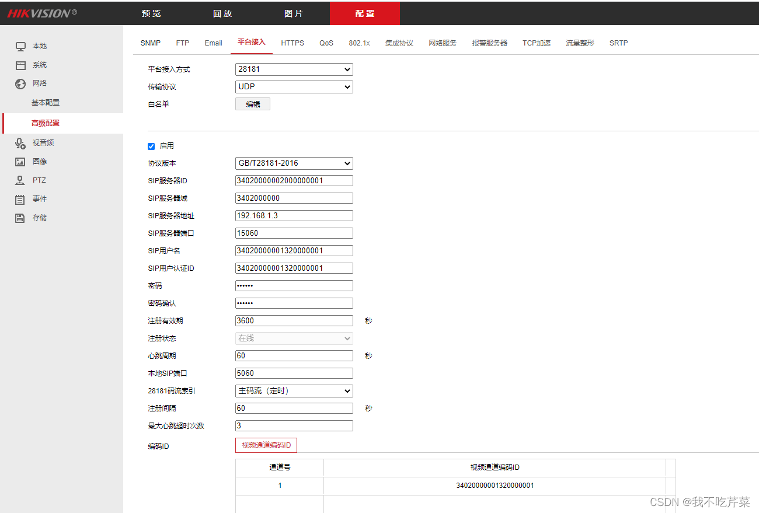Click the SIP用户认证ID input field
Viewport: 759px width, 513px height.
click(294, 268)
